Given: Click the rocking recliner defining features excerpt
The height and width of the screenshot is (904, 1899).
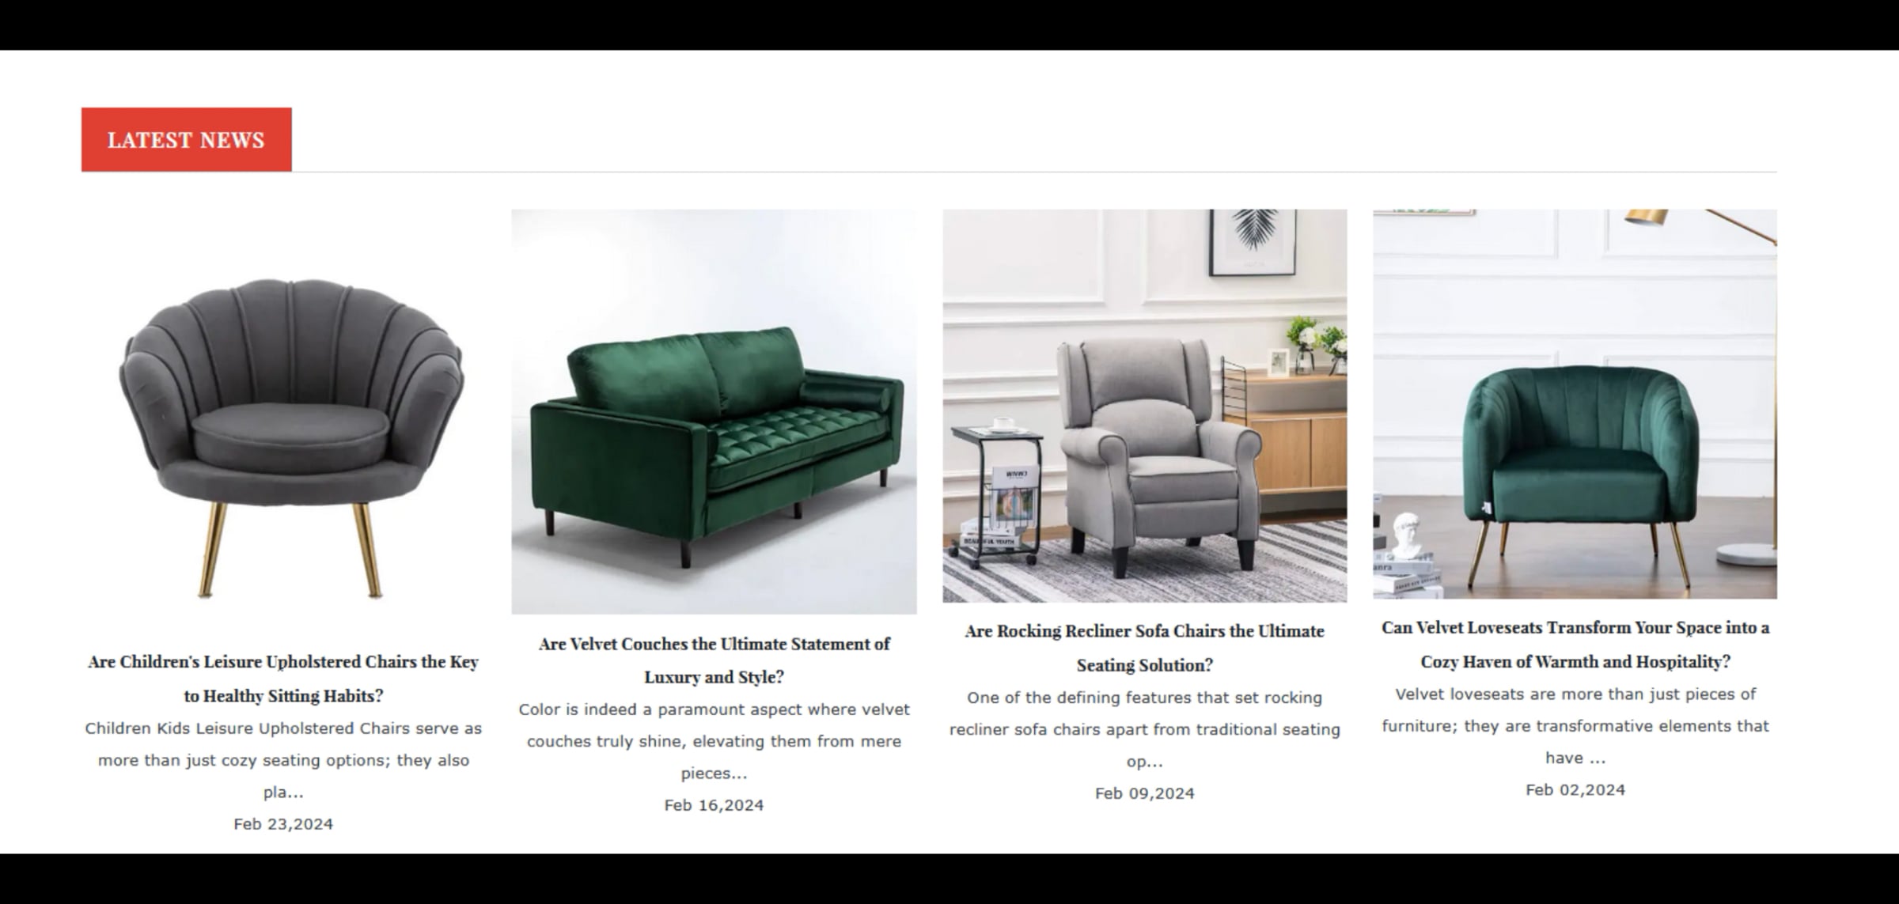Looking at the screenshot, I should 1145,729.
